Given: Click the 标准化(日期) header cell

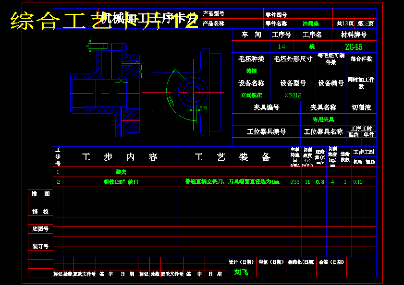Looking at the screenshot, I should [x=301, y=262].
